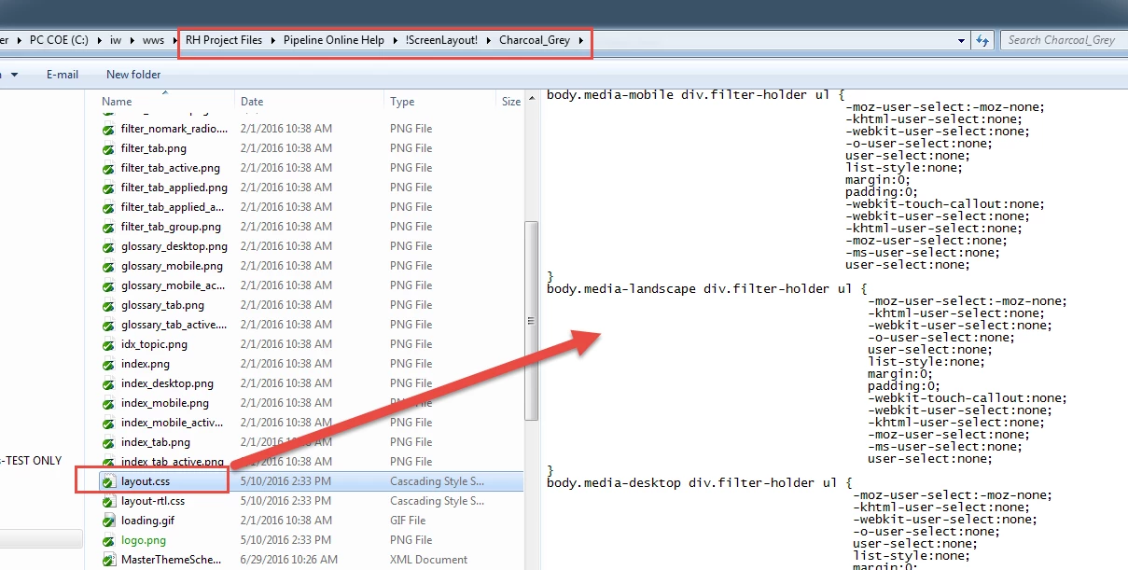Click the file icon of index_tab.png

[108, 442]
